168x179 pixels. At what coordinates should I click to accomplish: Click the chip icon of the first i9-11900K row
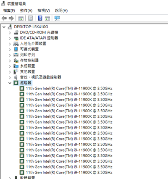pyautogui.click(x=22, y=88)
